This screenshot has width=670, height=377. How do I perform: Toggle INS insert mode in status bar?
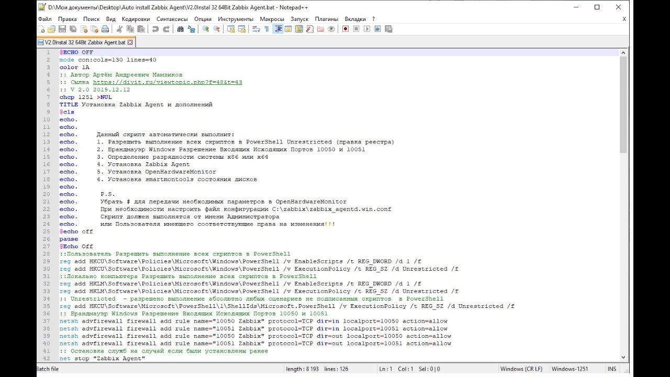(x=612, y=369)
